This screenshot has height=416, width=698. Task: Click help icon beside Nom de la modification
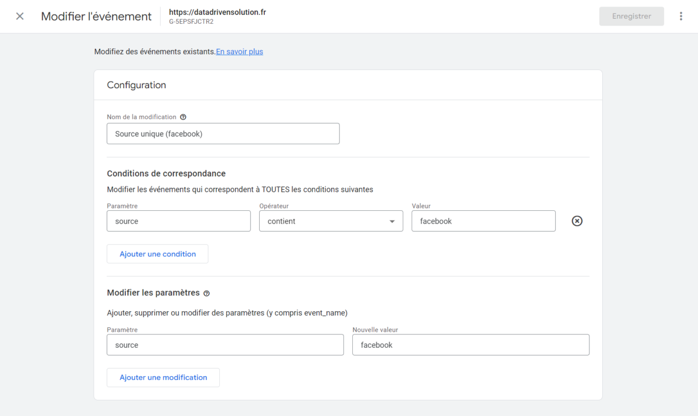pos(183,117)
